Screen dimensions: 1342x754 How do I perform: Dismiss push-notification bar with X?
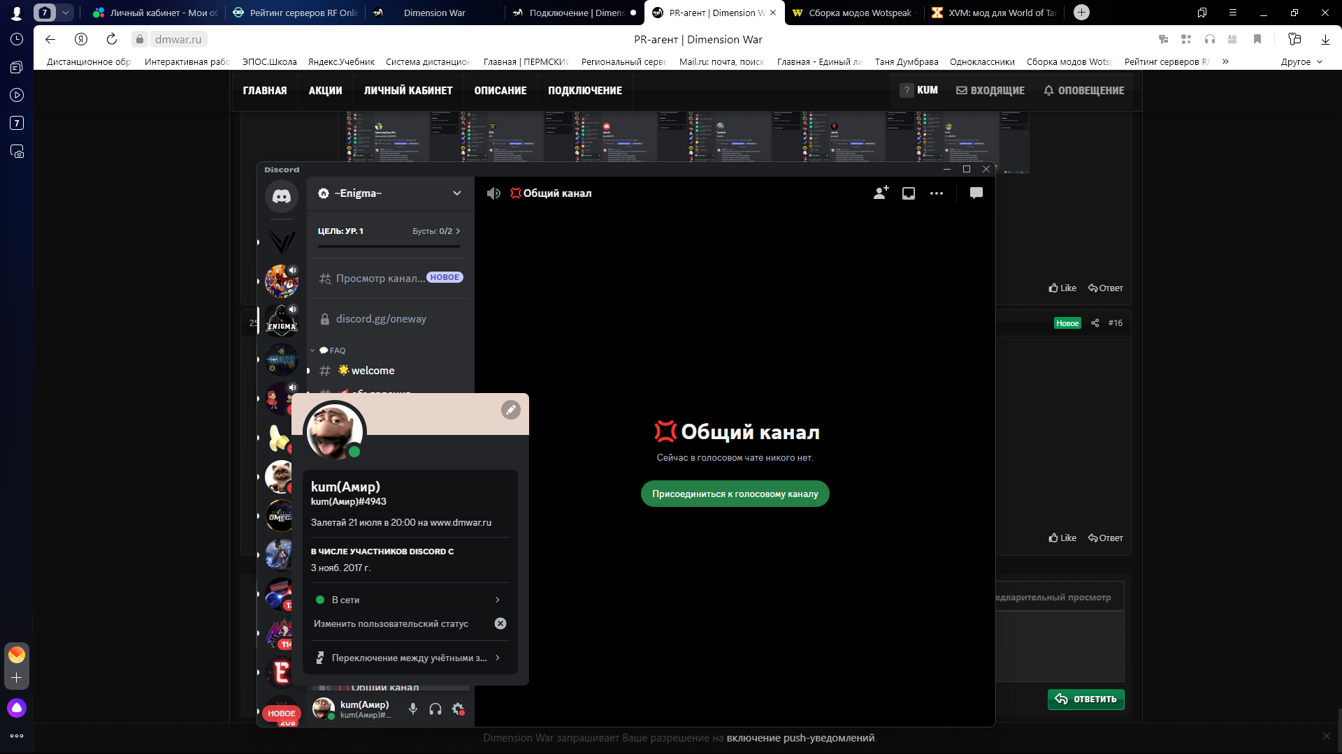[1326, 736]
